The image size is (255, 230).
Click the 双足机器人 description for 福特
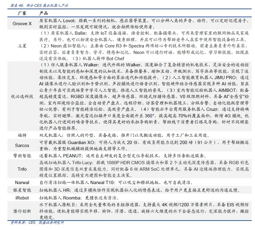pos(125,135)
